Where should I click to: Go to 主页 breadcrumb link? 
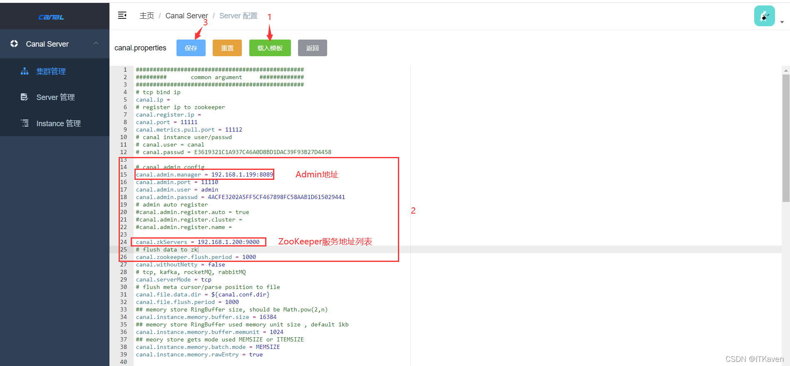[147, 16]
